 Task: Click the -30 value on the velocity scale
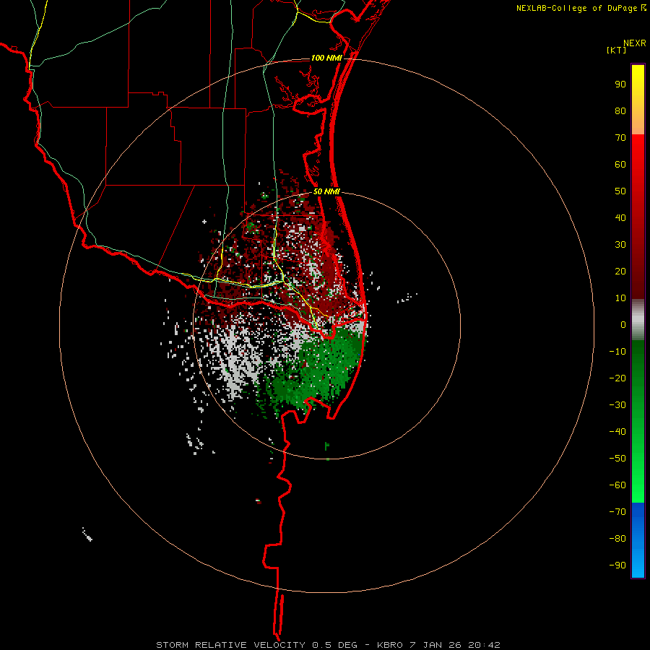point(617,405)
